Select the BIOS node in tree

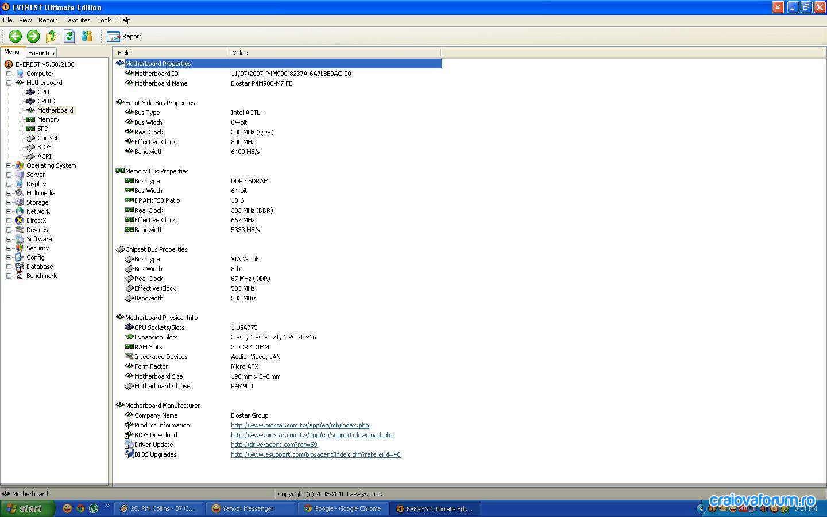(44, 147)
